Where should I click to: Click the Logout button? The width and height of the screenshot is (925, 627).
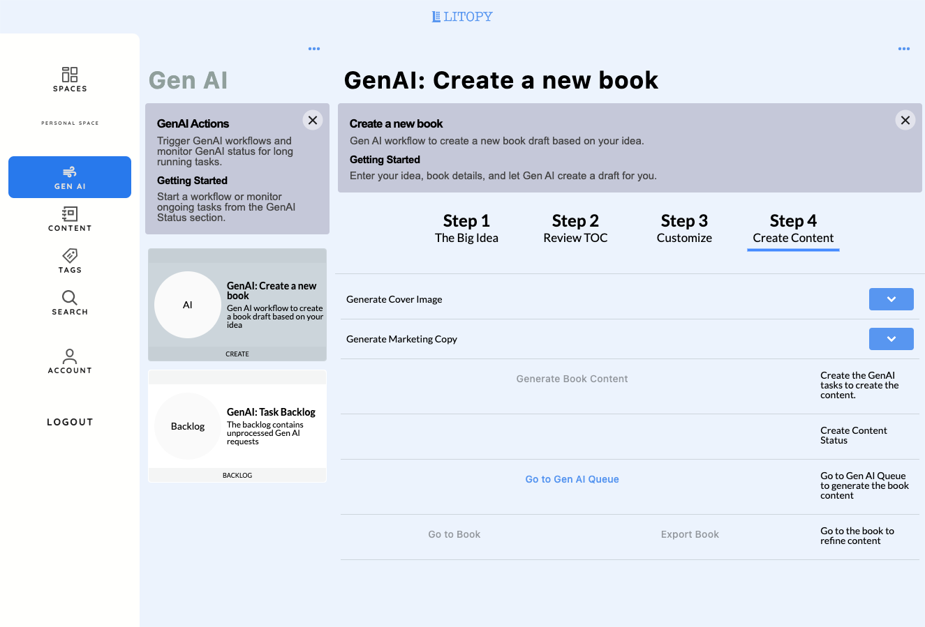coord(70,422)
